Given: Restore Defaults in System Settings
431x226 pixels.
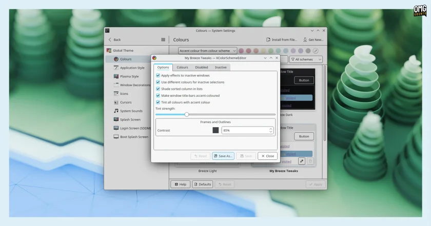Looking at the screenshot, I should 203,184.
